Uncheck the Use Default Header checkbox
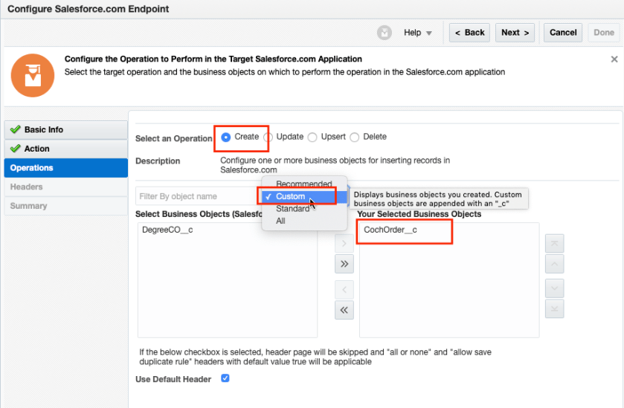624x408 pixels. (x=225, y=378)
